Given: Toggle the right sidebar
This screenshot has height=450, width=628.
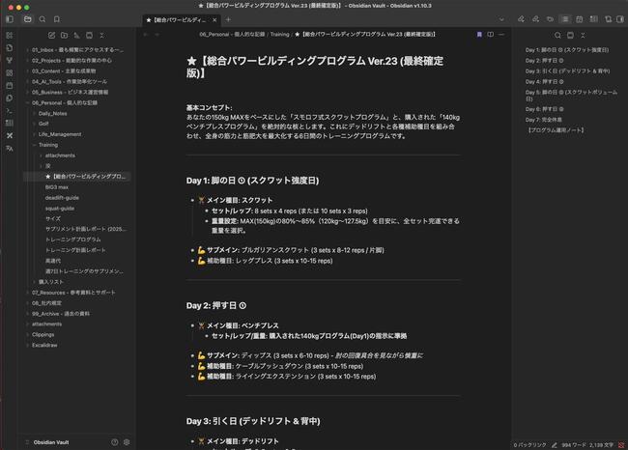Looking at the screenshot, I should [x=620, y=19].
